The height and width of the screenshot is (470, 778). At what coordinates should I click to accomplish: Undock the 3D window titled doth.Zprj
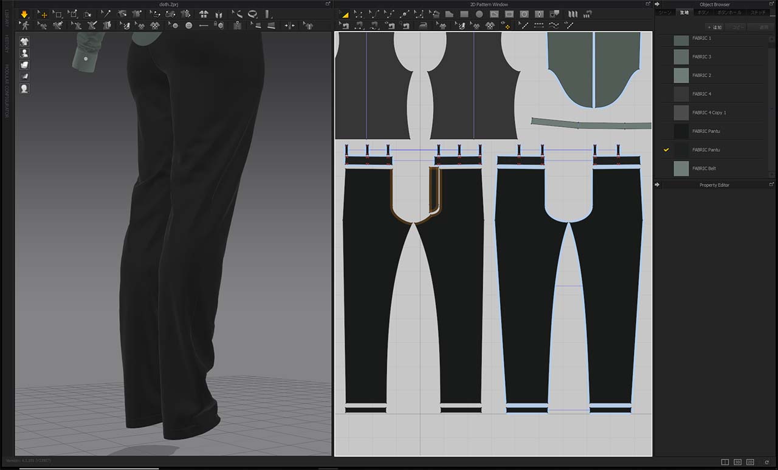[x=328, y=4]
